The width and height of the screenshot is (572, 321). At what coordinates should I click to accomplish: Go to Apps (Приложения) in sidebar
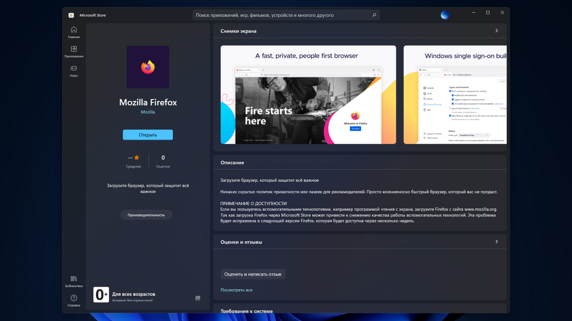coord(73,51)
